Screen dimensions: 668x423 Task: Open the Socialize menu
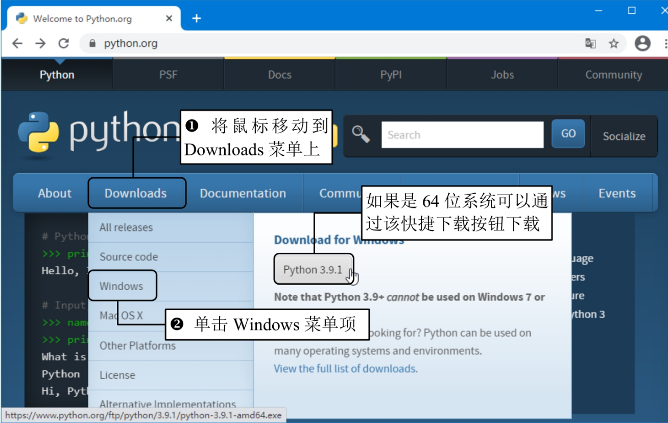pyautogui.click(x=624, y=136)
